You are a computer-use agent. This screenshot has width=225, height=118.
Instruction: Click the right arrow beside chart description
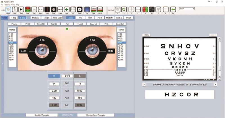point(215,84)
